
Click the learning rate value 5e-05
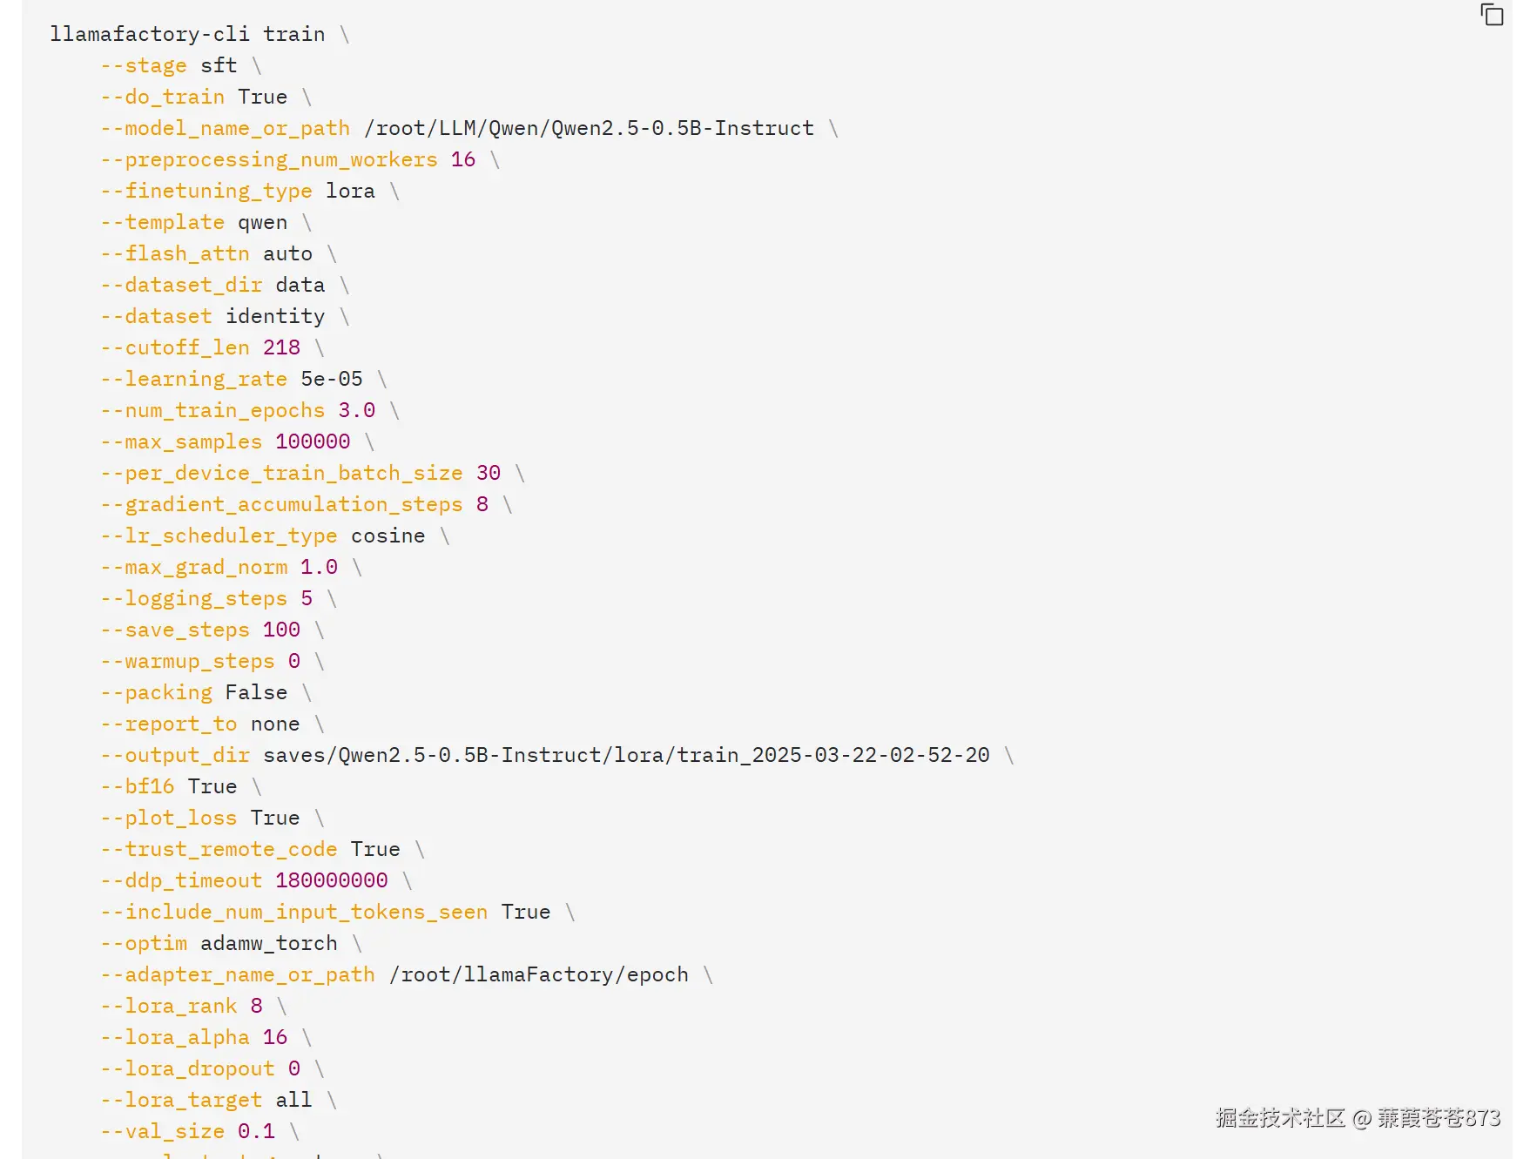point(331,379)
